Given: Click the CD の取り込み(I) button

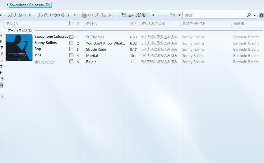Looking at the screenshot, I should point(98,15).
